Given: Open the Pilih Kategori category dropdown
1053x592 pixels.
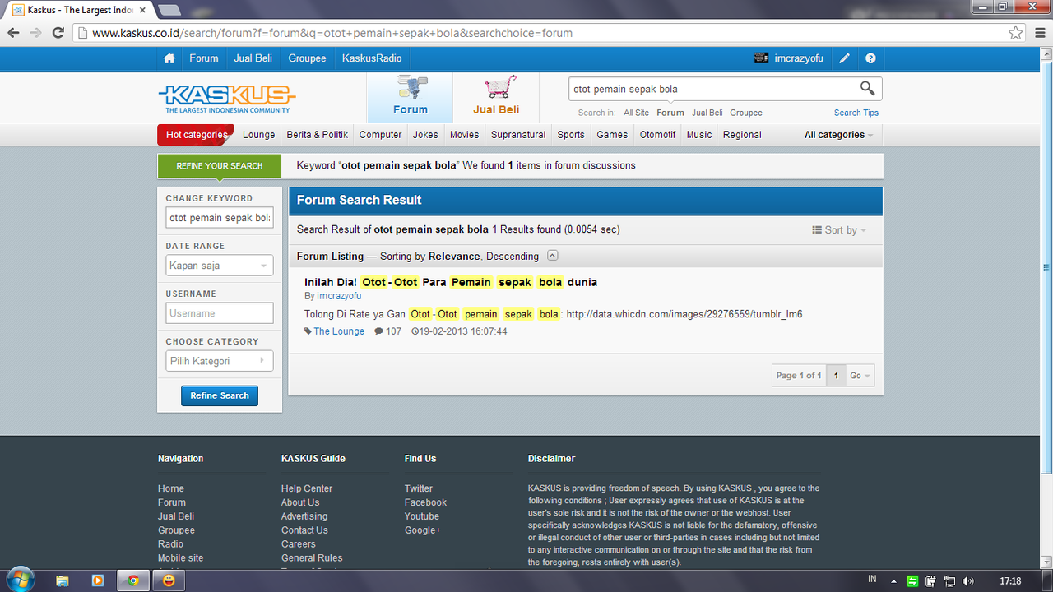Looking at the screenshot, I should tap(219, 361).
